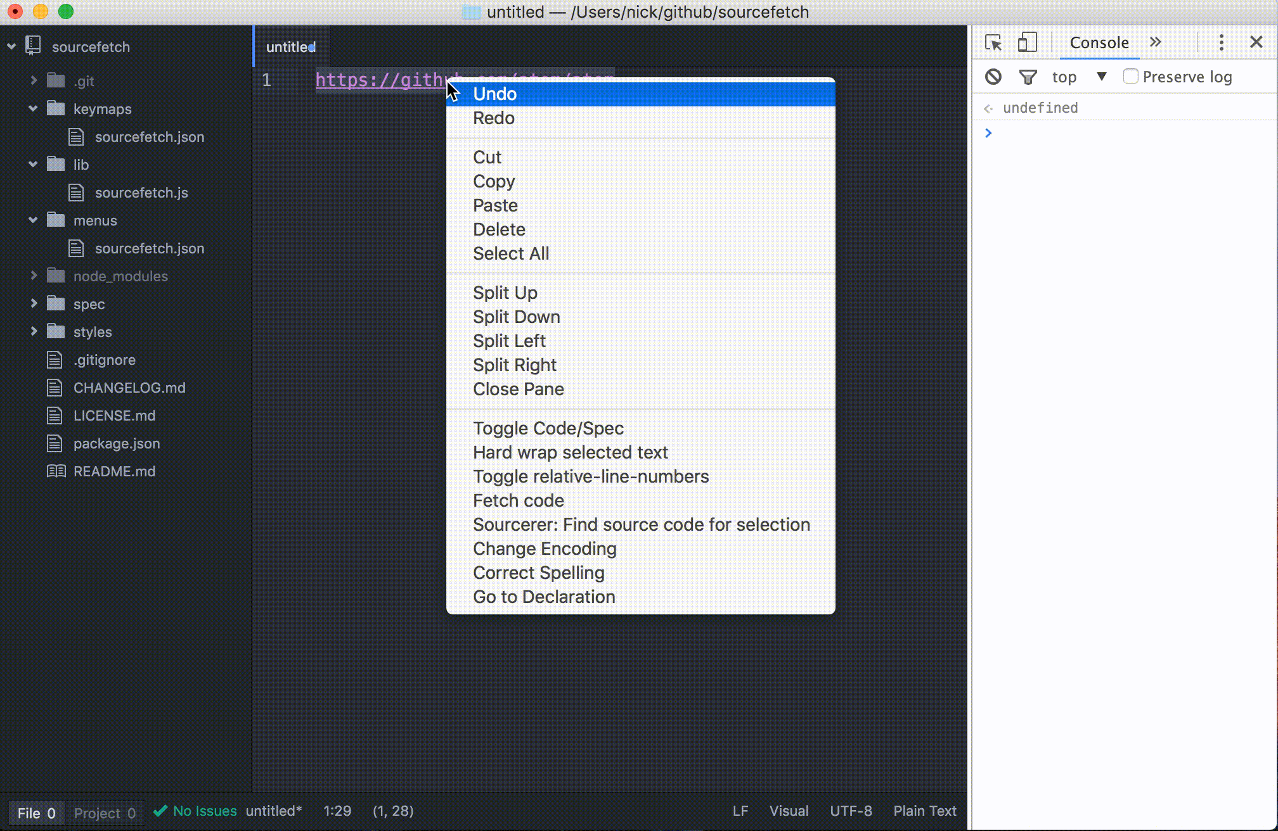Expand the node_modules folder

click(x=34, y=276)
